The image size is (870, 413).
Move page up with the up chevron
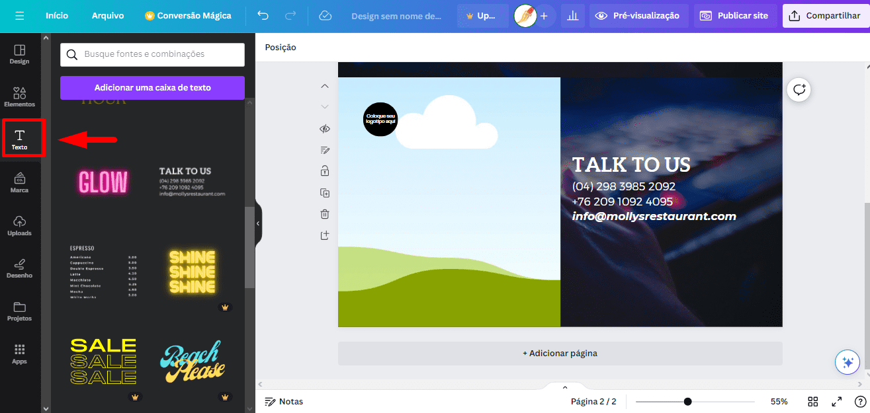(x=325, y=86)
